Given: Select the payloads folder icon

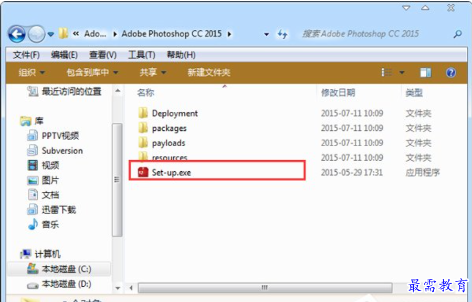Looking at the screenshot, I should click(x=143, y=142).
